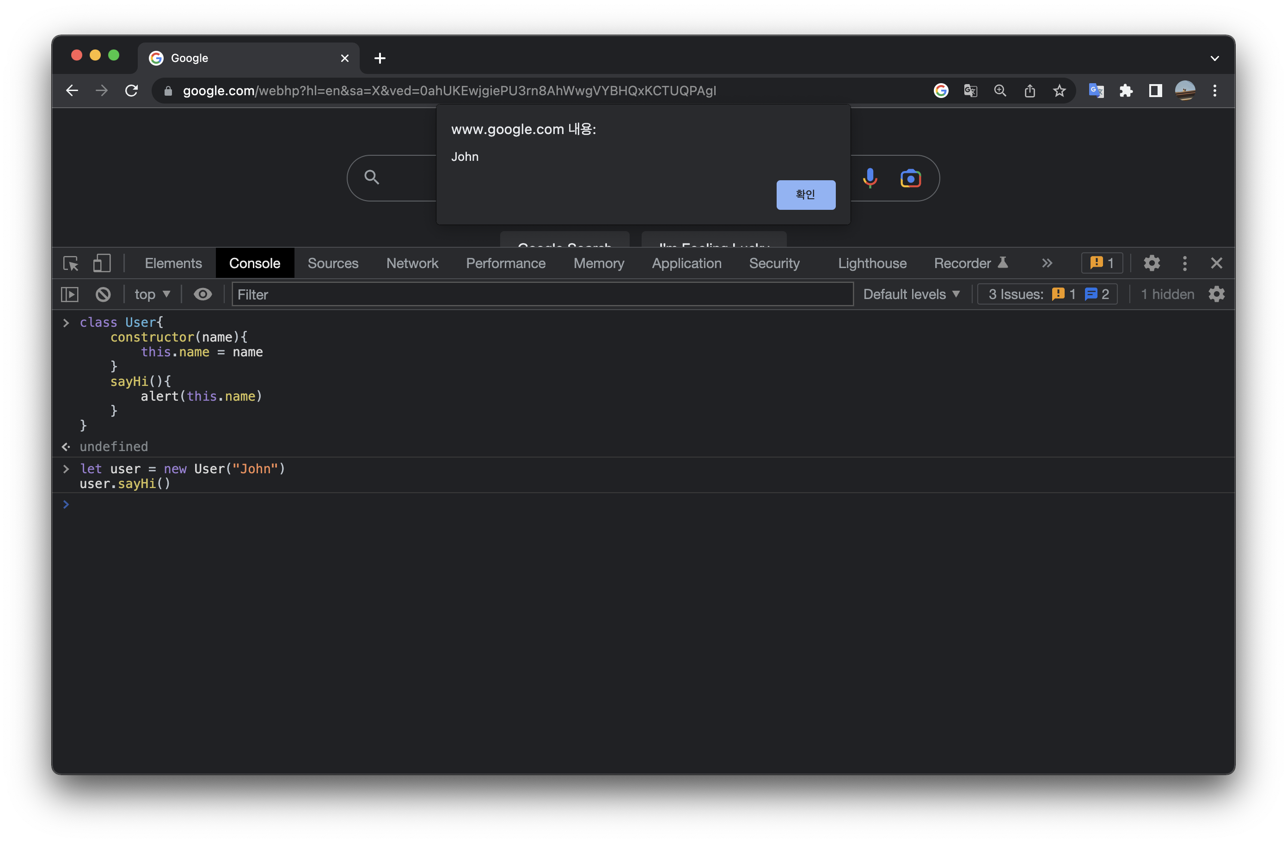Click the 3 Issues counter button
This screenshot has height=843, width=1287.
tap(1047, 294)
